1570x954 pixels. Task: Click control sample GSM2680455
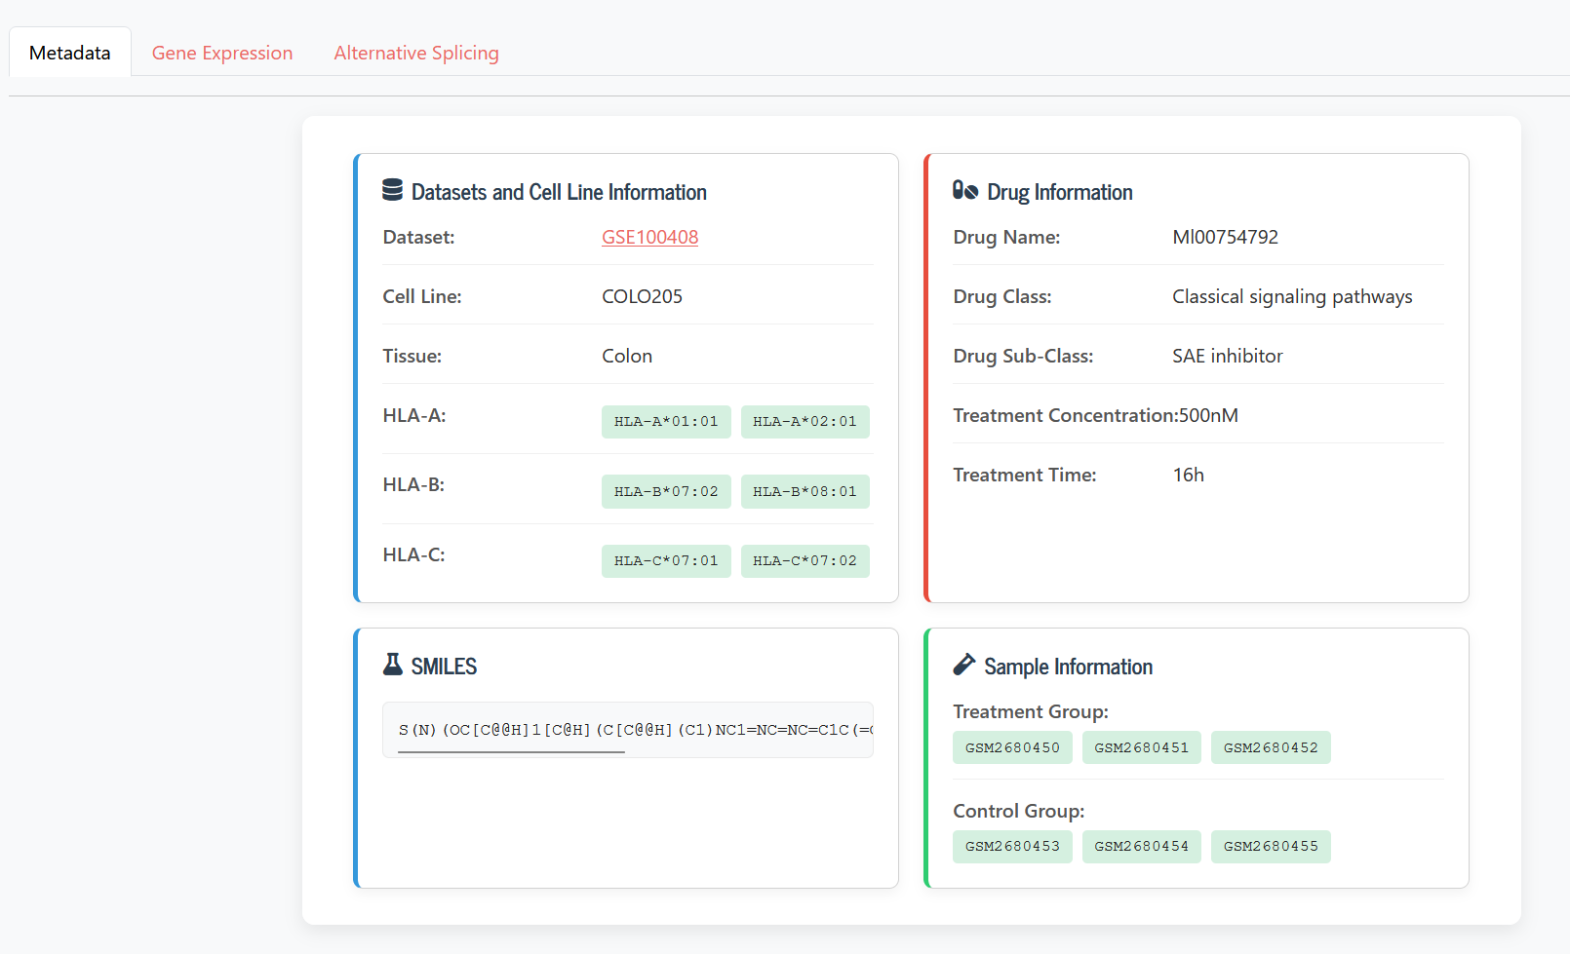[1271, 847]
